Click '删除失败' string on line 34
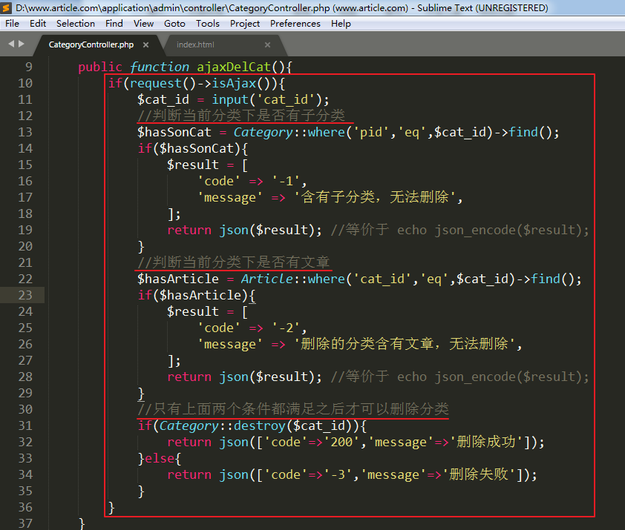This screenshot has height=530, width=625. (x=479, y=475)
